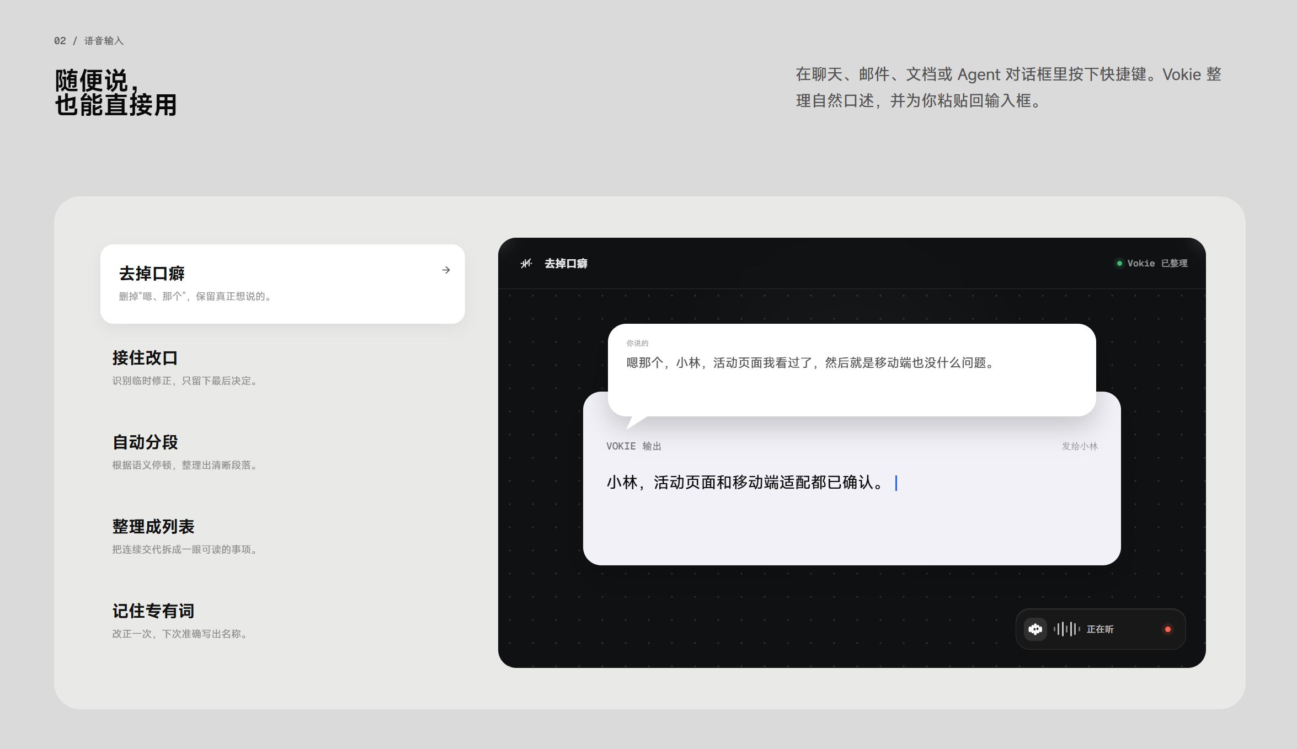Image resolution: width=1297 pixels, height=749 pixels.
Task: Select the 去掉口癖 feature tab
Action: pyautogui.click(x=282, y=284)
